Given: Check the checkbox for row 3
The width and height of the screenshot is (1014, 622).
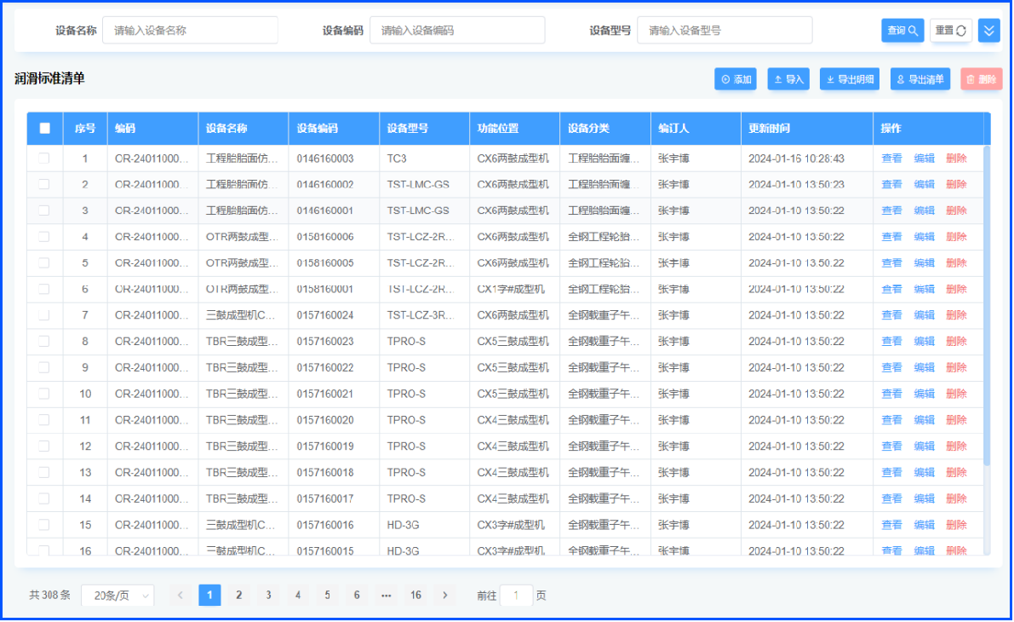Looking at the screenshot, I should (44, 210).
